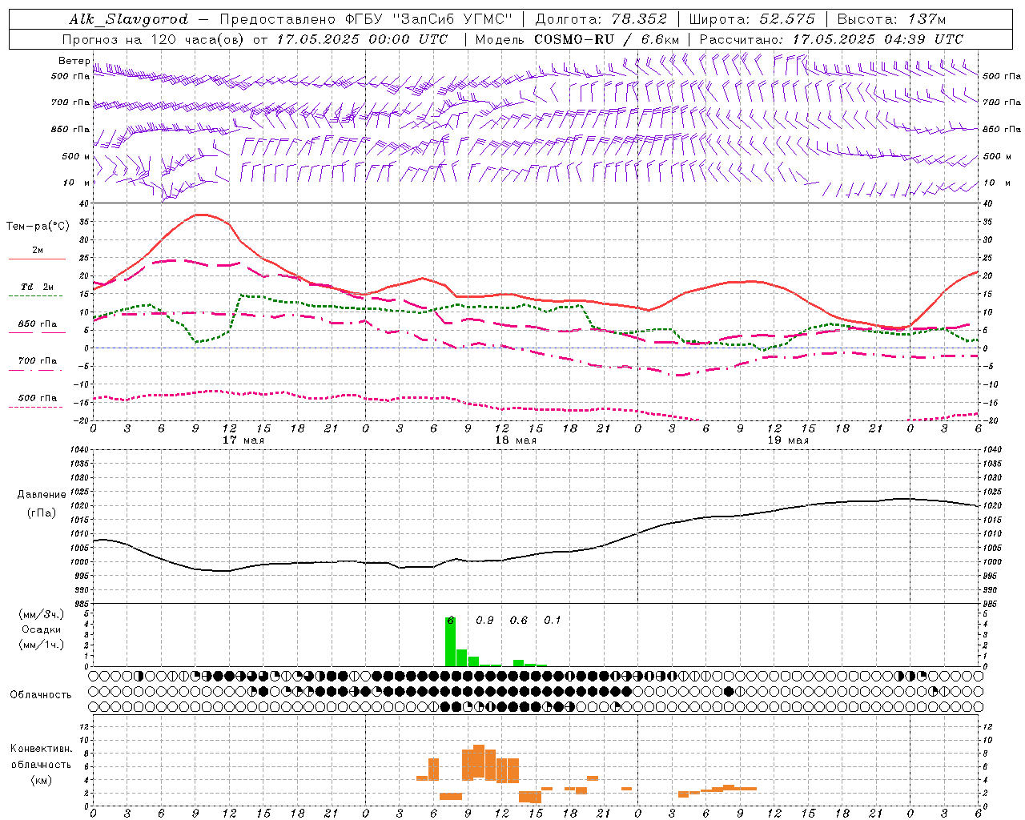The height and width of the screenshot is (820, 1025).
Task: Click the '18 мая' date label
Action: coord(516,440)
